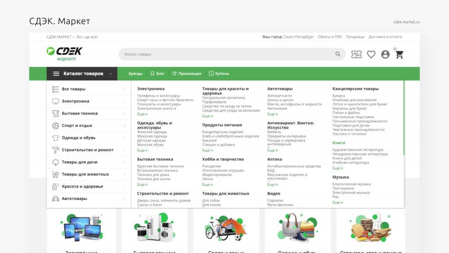The image size is (449, 253).
Task: Open the Бренды menu item
Action: (x=135, y=74)
